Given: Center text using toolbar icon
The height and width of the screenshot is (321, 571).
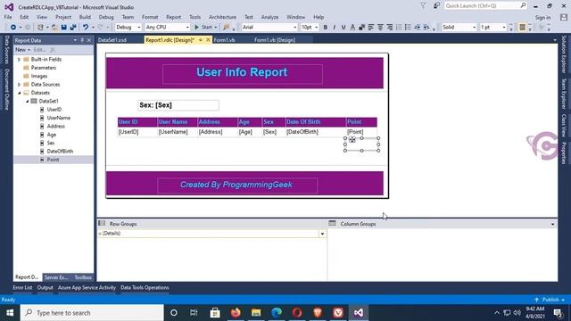Looking at the screenshot, I should point(380,28).
